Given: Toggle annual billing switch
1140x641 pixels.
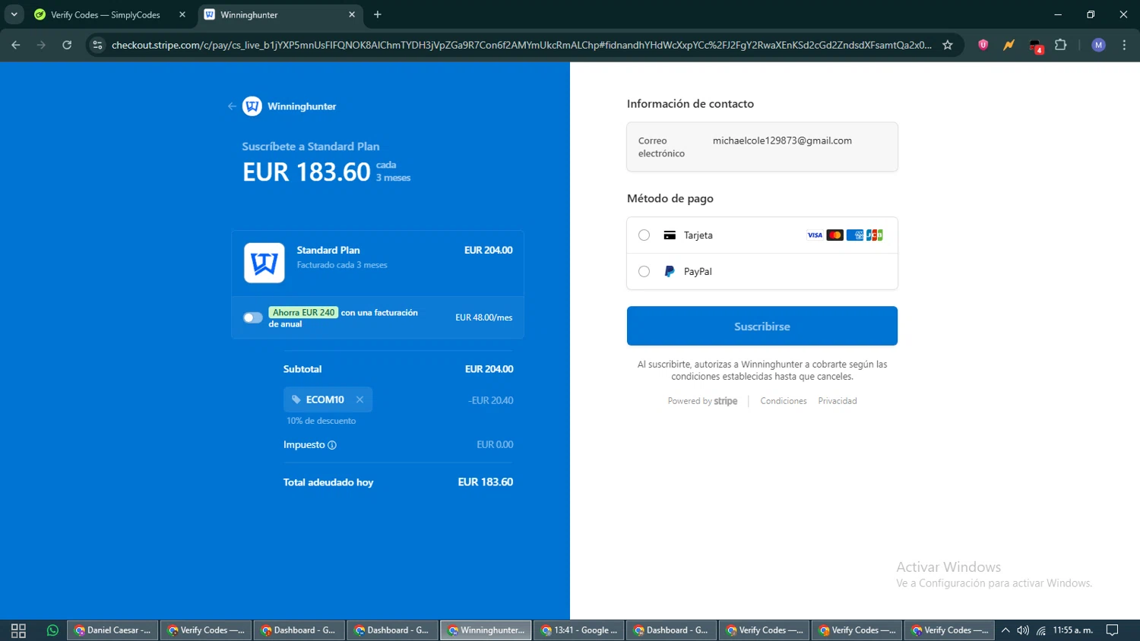Looking at the screenshot, I should [x=253, y=317].
